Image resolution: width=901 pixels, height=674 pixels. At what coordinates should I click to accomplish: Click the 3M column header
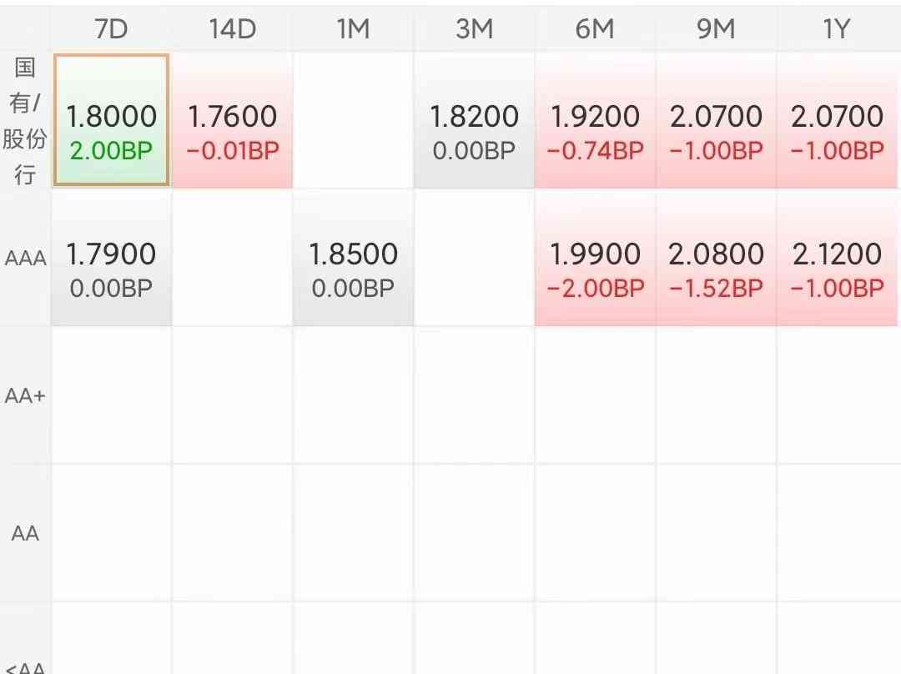[x=474, y=29]
